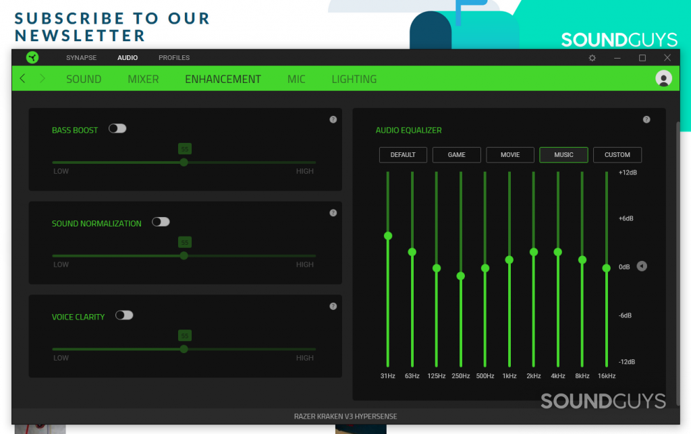Image resolution: width=691 pixels, height=434 pixels.
Task: Select the Enhancement tab
Action: [x=223, y=80]
